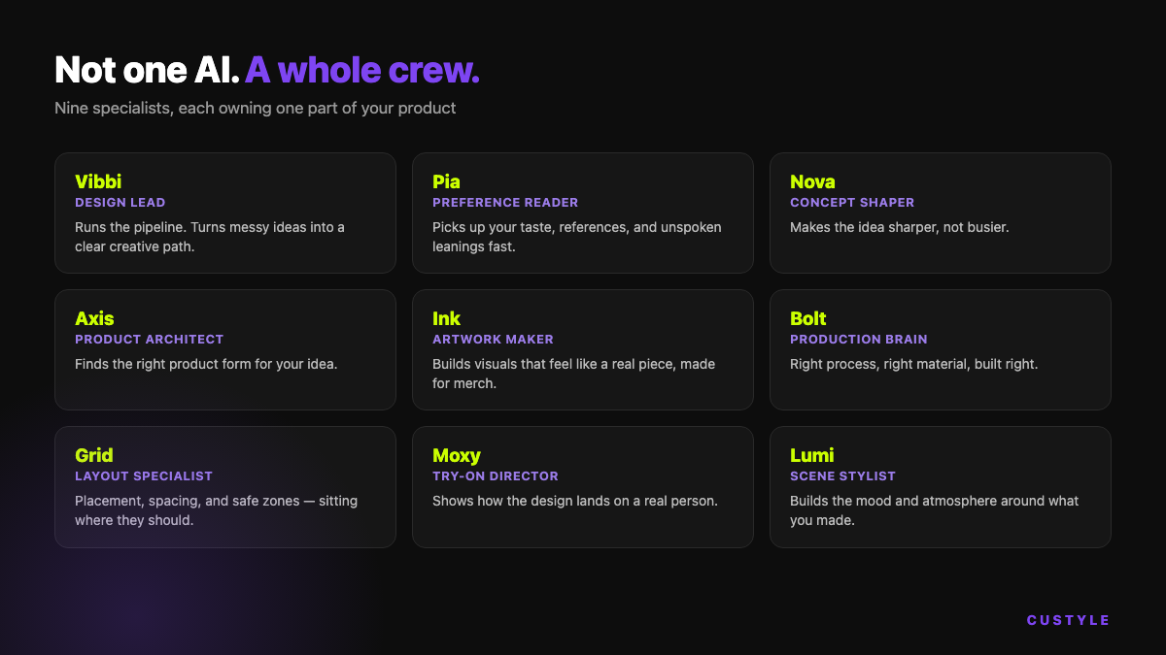Viewport: 1166px width, 655px height.
Task: Select the Pia card name
Action: tap(446, 181)
